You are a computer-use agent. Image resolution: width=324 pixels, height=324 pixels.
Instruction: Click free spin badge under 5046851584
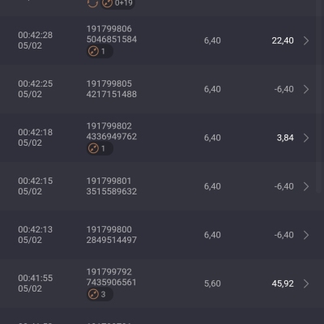pos(100,51)
